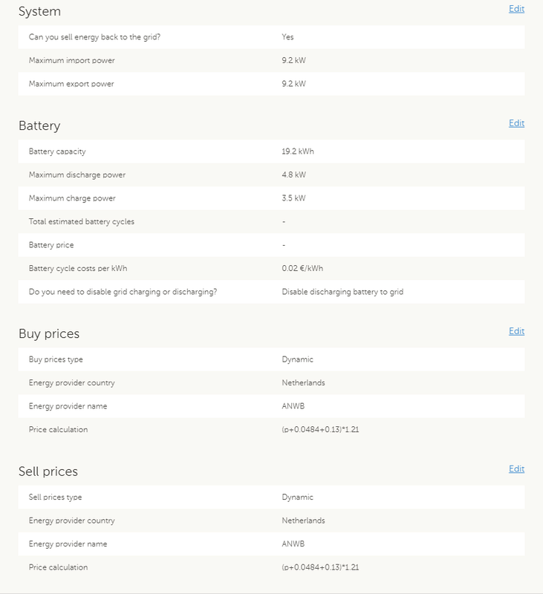Click the Maximum export power row label

pyautogui.click(x=71, y=84)
